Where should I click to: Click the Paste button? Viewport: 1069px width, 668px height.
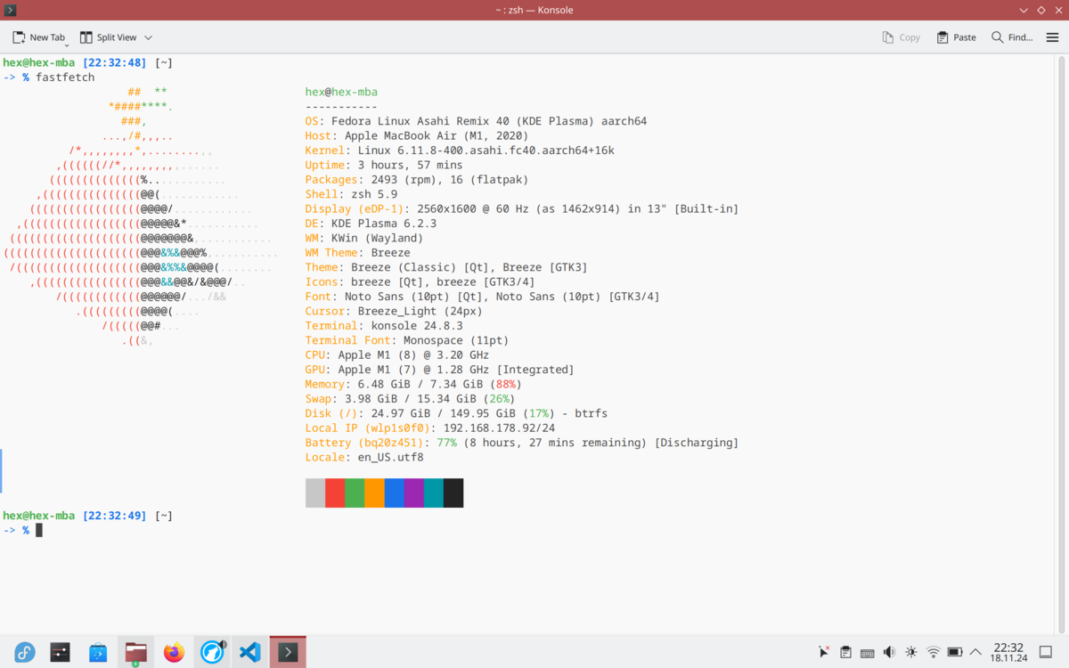point(955,37)
